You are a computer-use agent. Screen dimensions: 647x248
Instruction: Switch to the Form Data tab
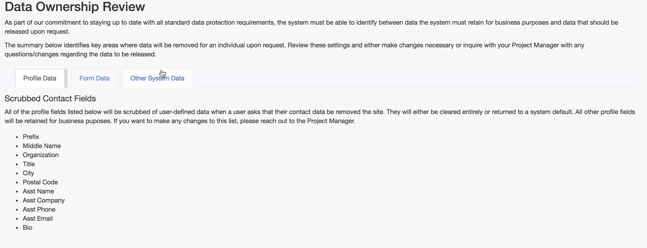click(94, 78)
